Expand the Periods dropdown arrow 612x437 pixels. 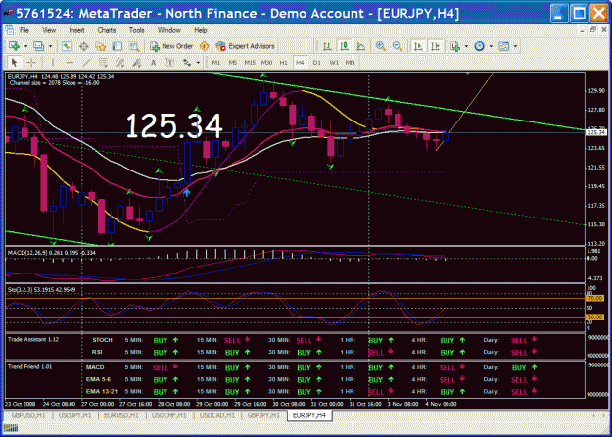[x=491, y=46]
